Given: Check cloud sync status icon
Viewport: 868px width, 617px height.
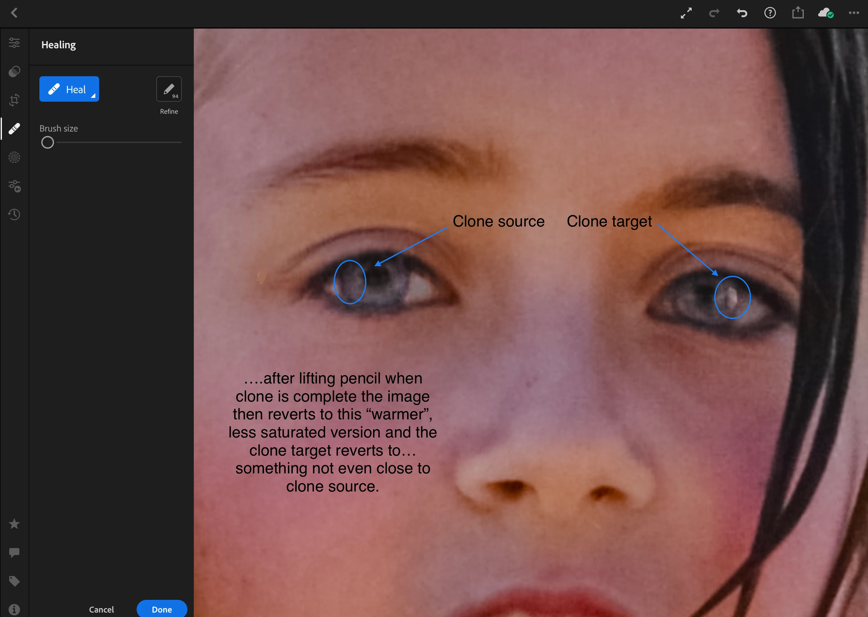Looking at the screenshot, I should (826, 13).
